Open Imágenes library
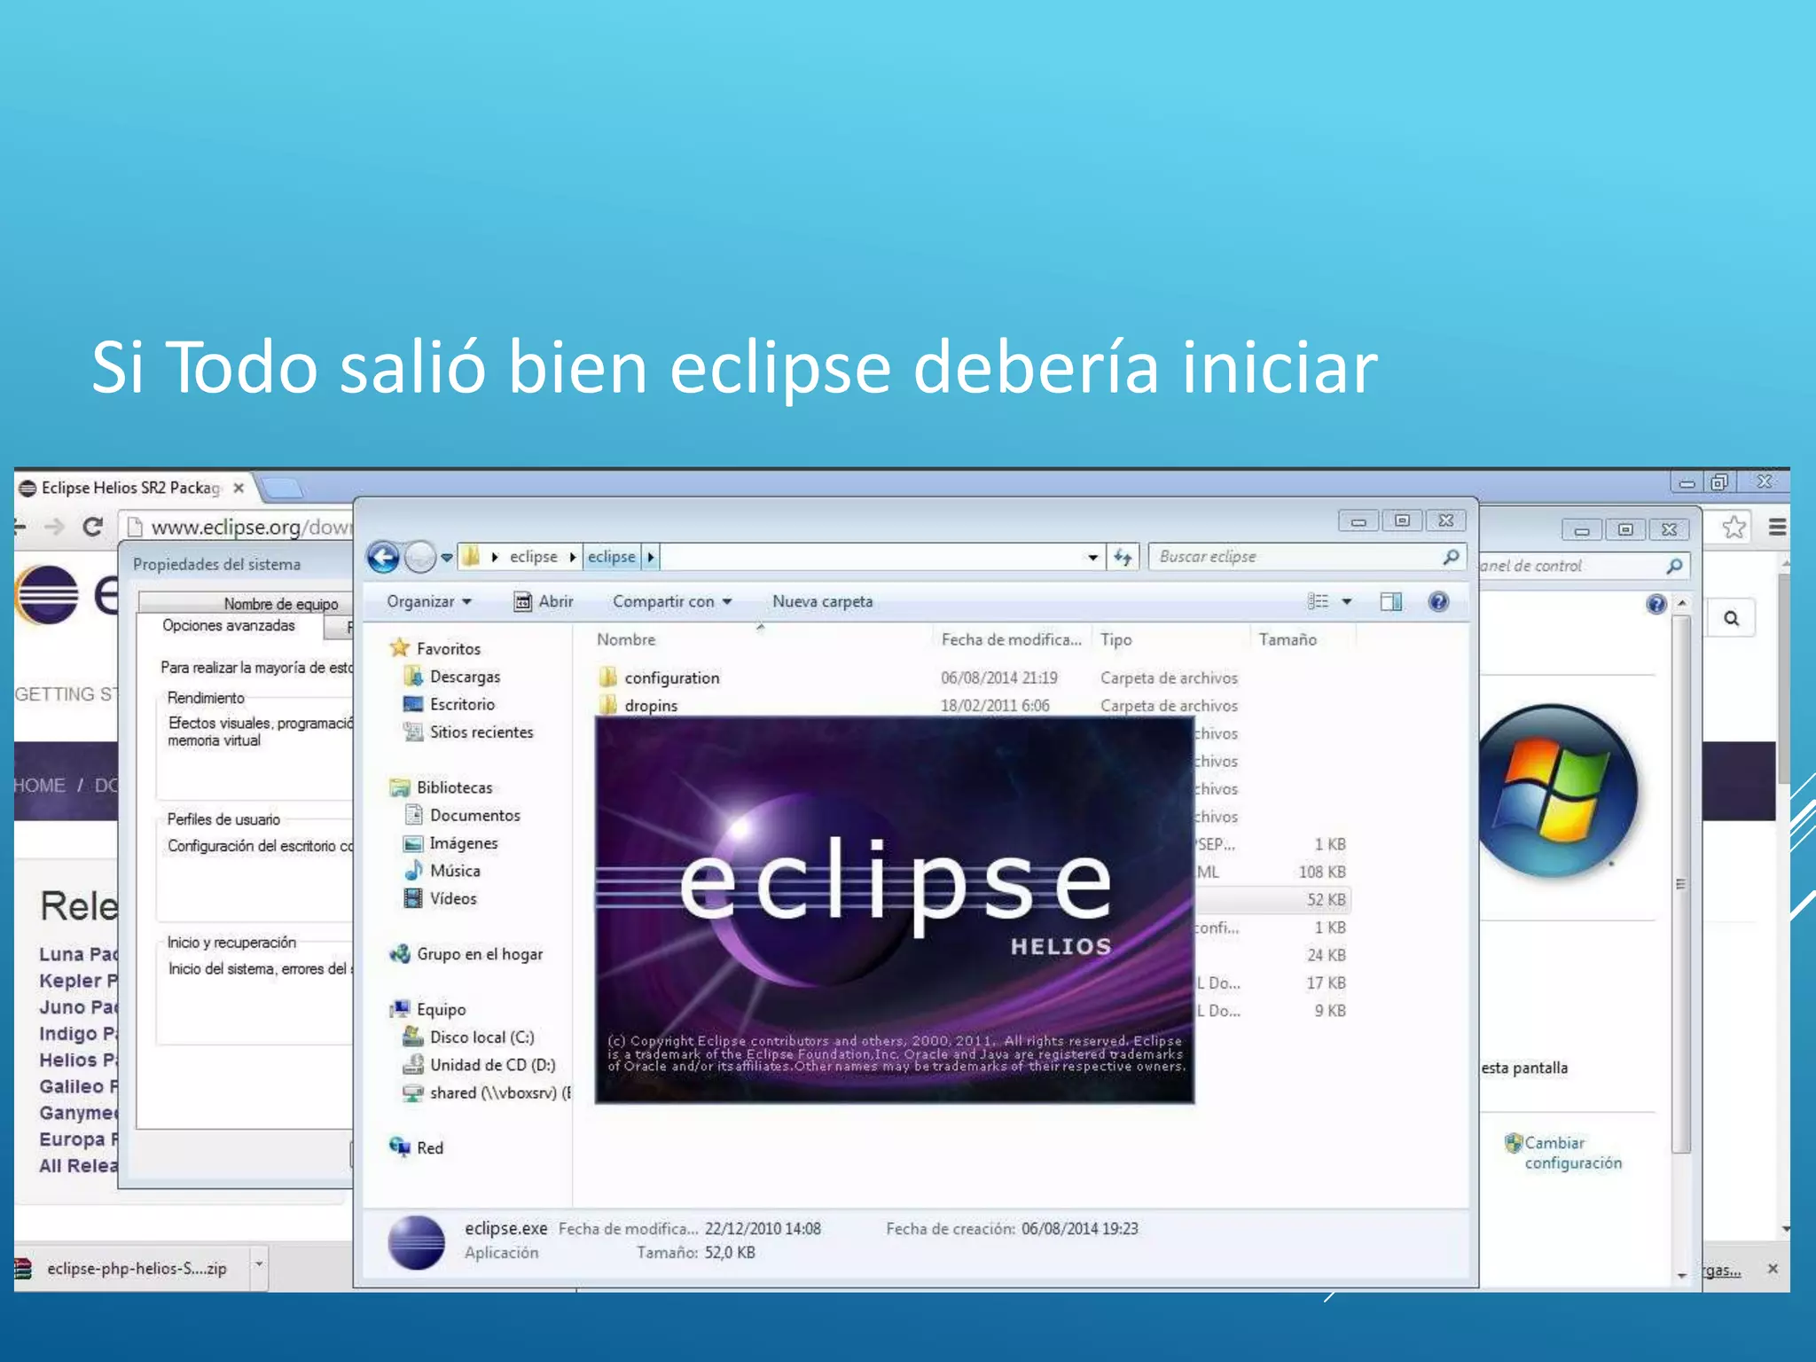Screen dimensions: 1816x1362 coord(451,843)
